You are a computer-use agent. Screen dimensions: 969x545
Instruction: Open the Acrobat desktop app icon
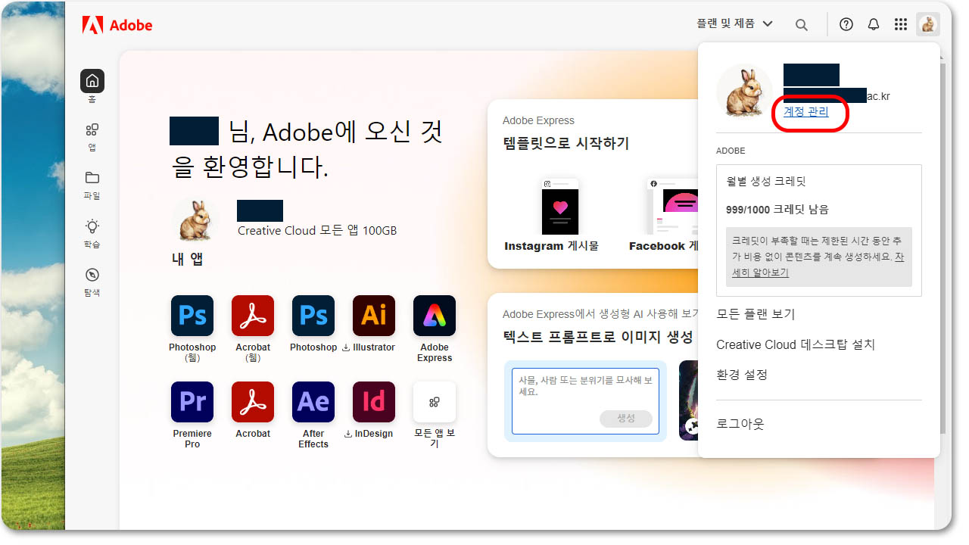point(253,402)
